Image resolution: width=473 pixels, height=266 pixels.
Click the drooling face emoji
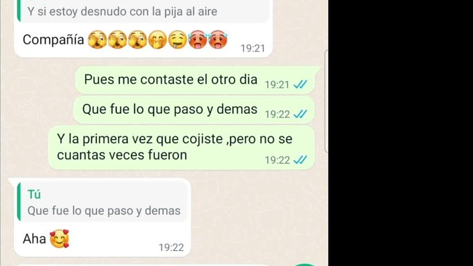pyautogui.click(x=177, y=40)
